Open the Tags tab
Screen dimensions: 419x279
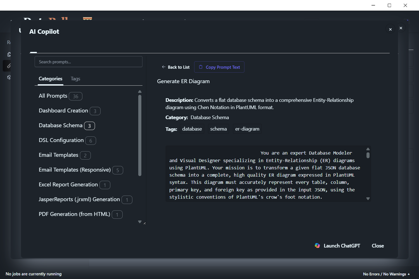pos(75,79)
